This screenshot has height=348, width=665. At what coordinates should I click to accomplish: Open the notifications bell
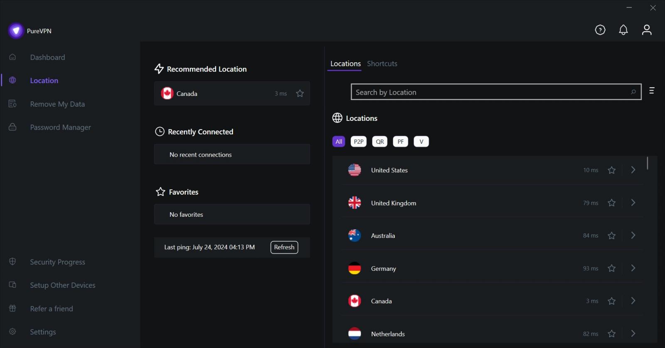pyautogui.click(x=623, y=29)
